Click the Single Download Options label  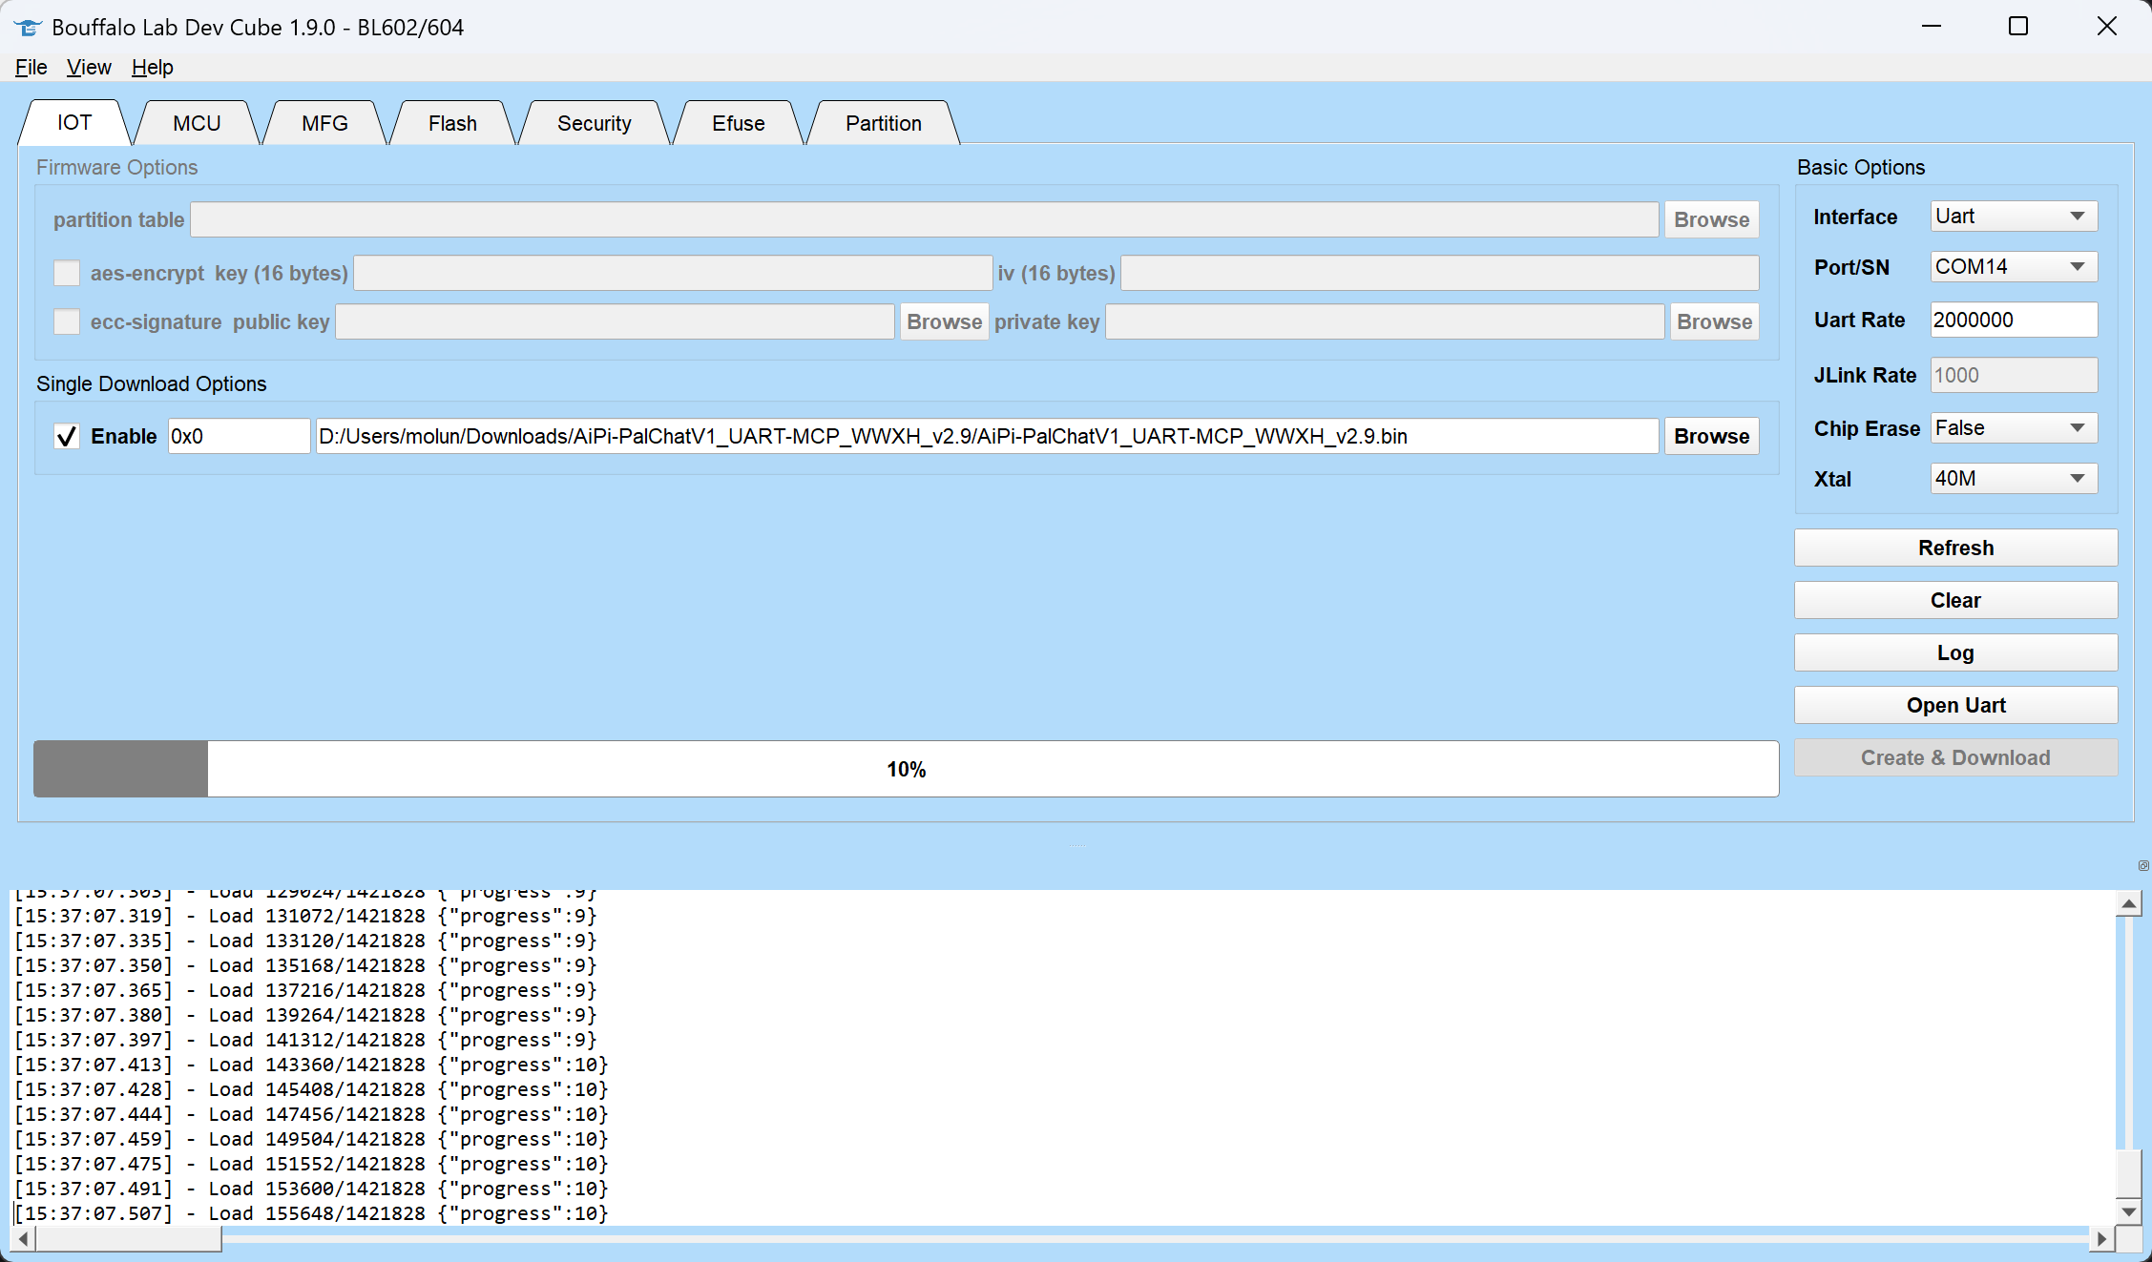pyautogui.click(x=152, y=383)
